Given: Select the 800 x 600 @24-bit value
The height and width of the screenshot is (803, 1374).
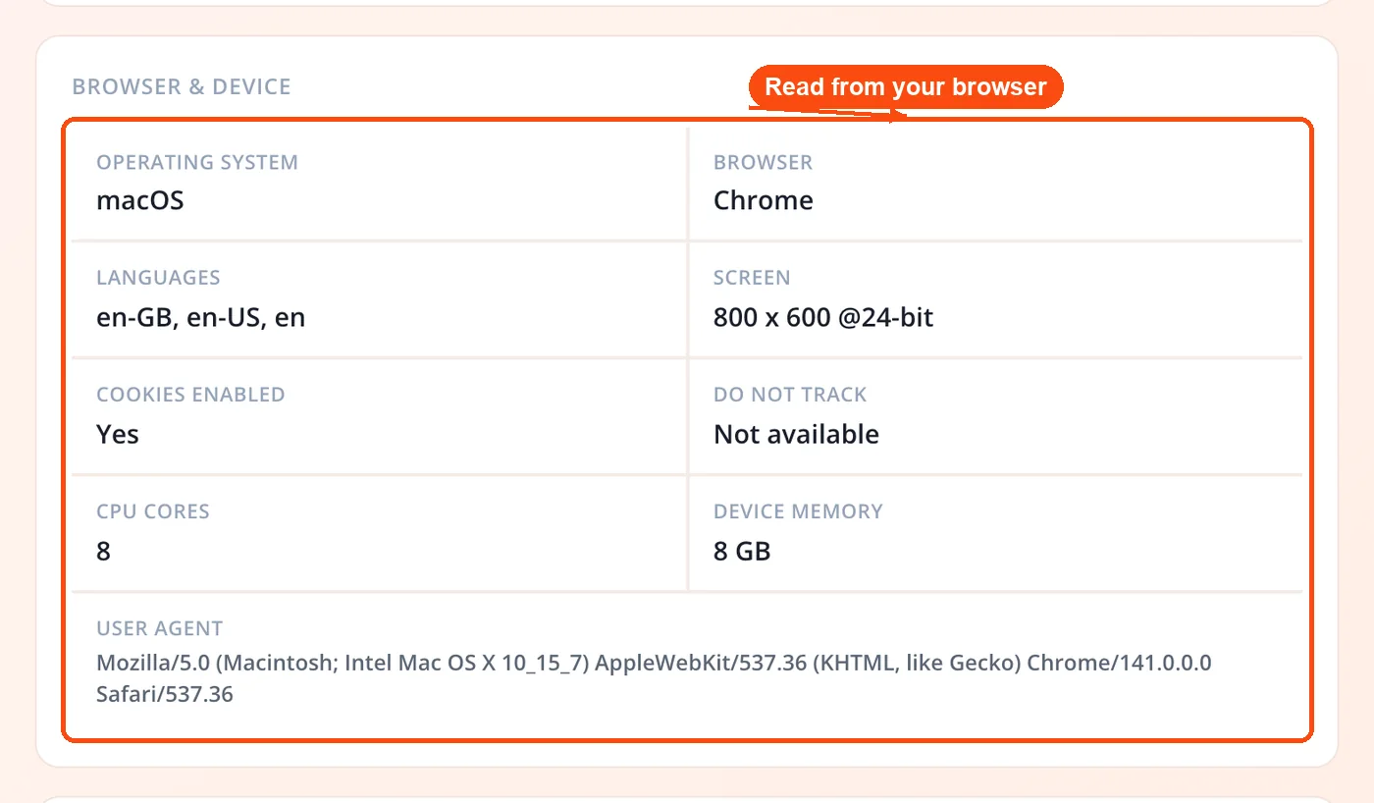Looking at the screenshot, I should pos(823,317).
